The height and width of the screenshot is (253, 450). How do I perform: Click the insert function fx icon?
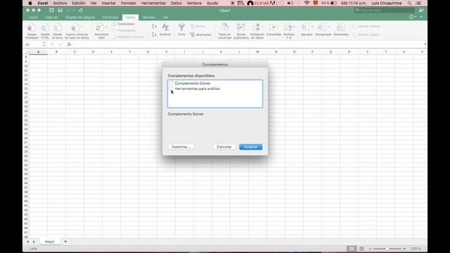click(69, 44)
